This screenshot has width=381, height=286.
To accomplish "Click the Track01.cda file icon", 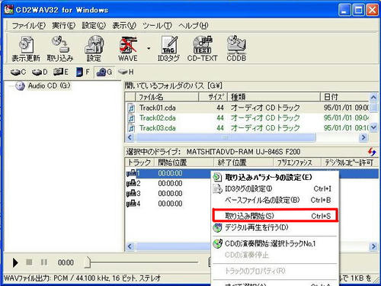I will (131, 108).
